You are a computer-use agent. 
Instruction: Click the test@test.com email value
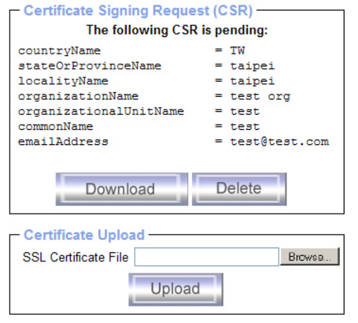tap(279, 142)
